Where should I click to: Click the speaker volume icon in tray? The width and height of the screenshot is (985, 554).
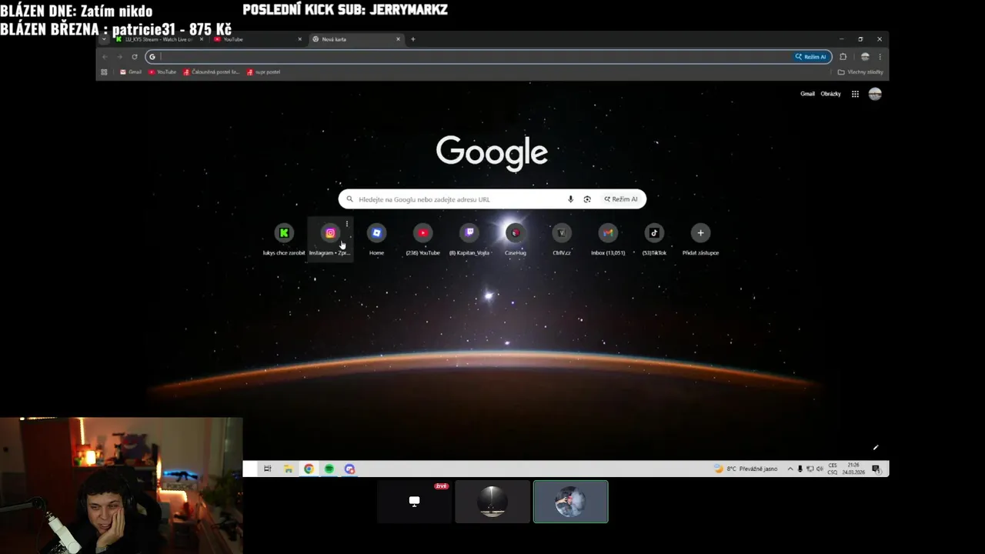coord(820,469)
